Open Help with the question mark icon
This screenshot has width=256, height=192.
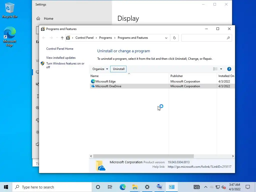(x=229, y=69)
